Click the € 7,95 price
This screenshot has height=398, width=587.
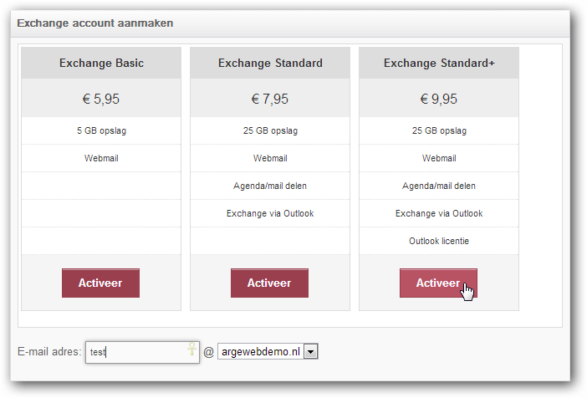click(270, 99)
